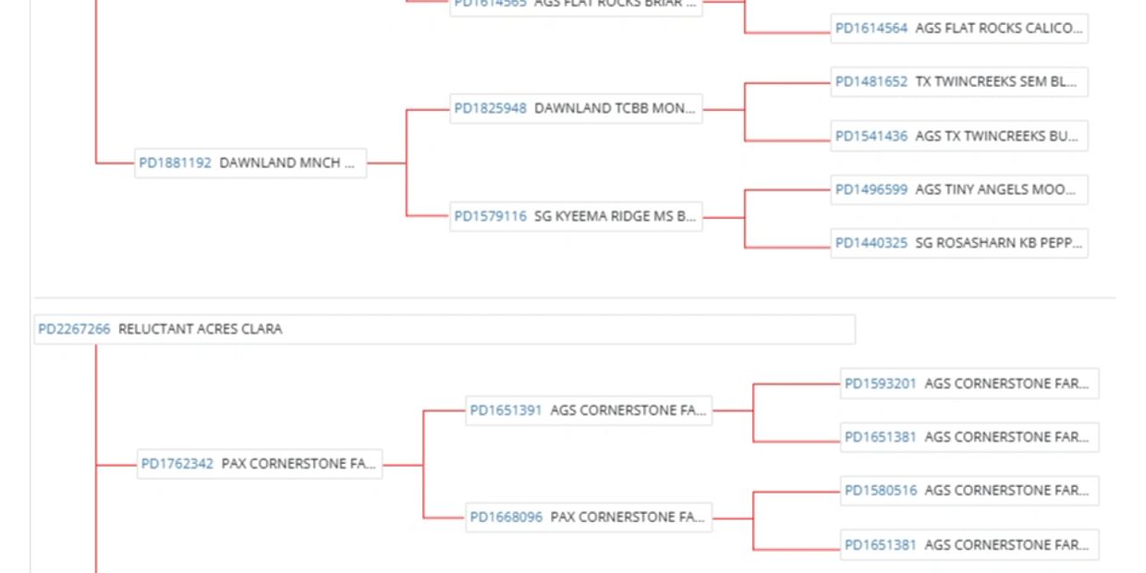Open PD1579116 SG Kyeema Ridge link
This screenshot has width=1146, height=573.
(490, 217)
